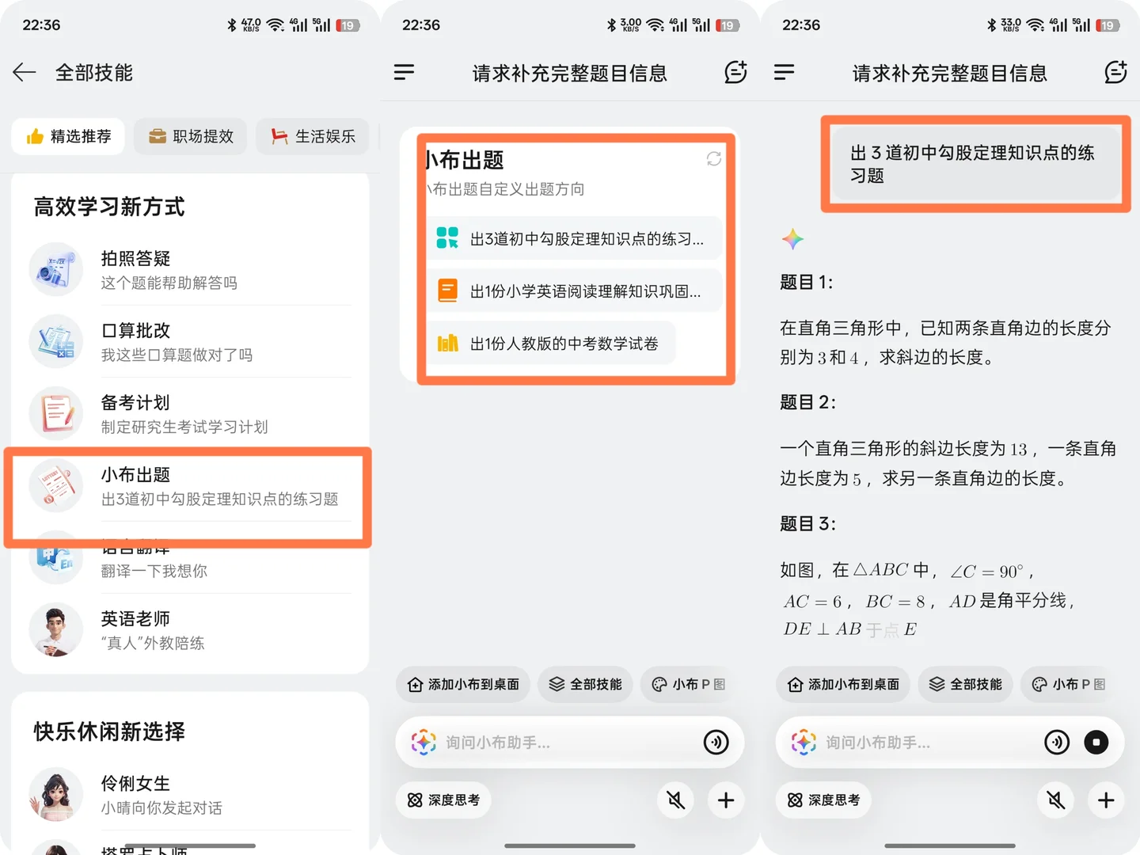Switch to the 职场提效 category tab

tap(190, 136)
